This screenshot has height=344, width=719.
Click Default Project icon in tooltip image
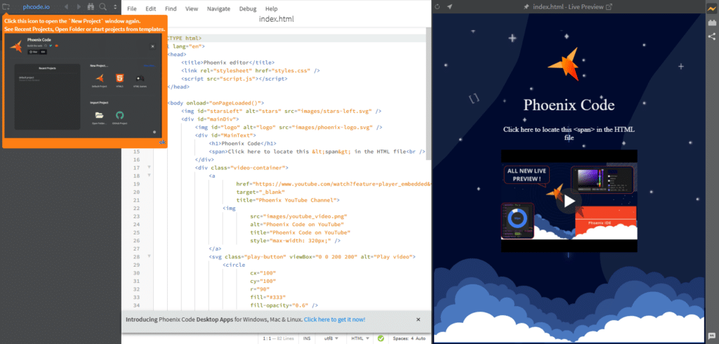[x=99, y=79]
